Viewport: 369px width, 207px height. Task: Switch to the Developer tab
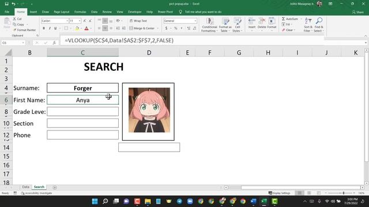(134, 11)
